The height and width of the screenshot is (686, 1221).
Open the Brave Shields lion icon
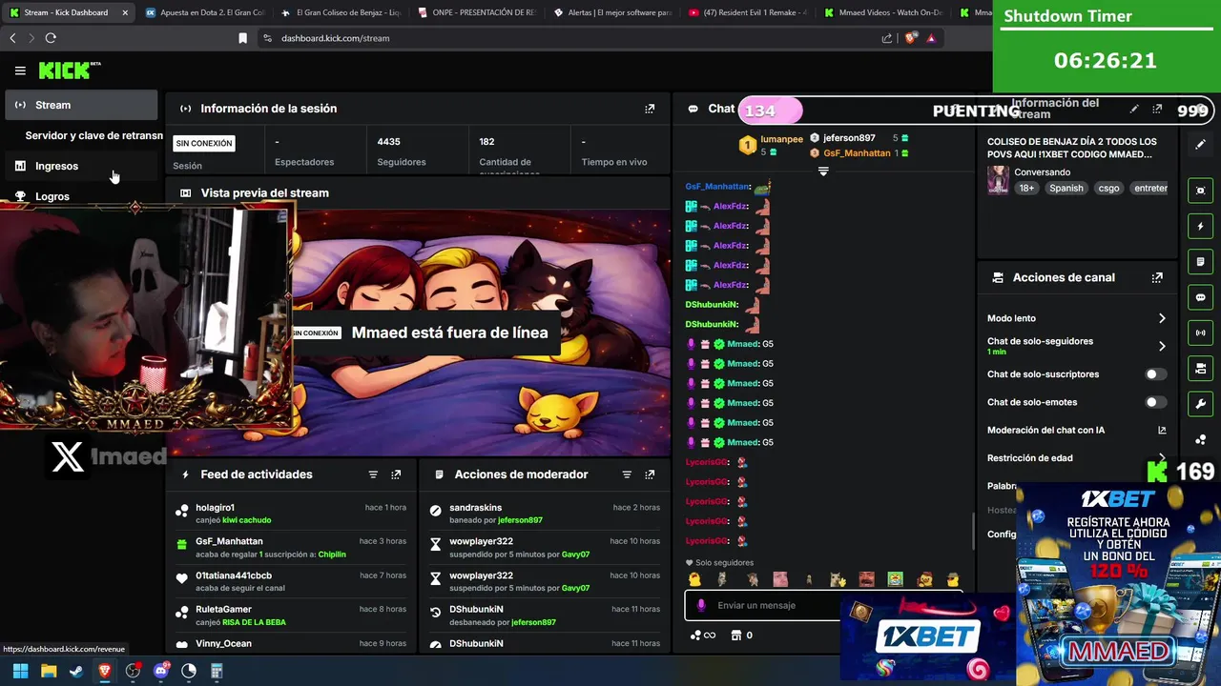(911, 38)
